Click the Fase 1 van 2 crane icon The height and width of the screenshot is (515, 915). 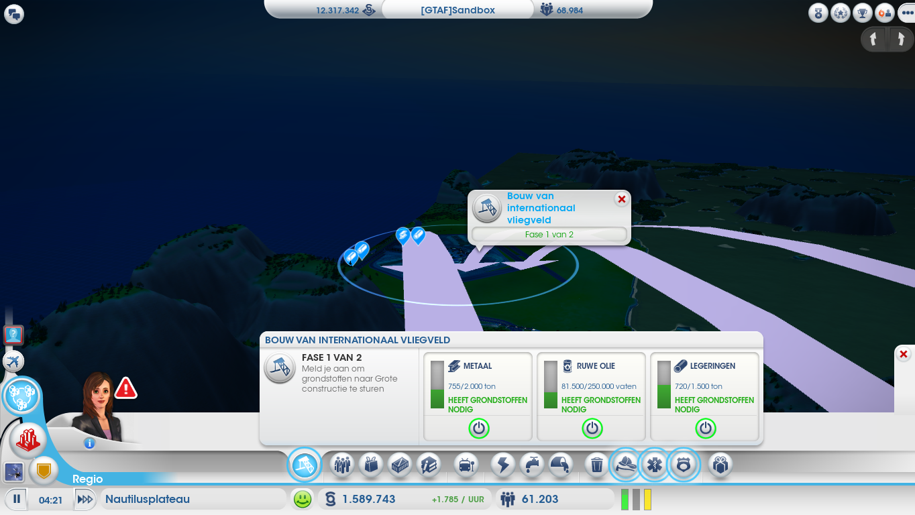click(x=280, y=368)
